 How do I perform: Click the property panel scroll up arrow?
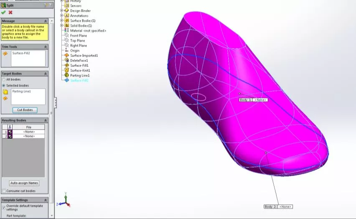[52, 21]
